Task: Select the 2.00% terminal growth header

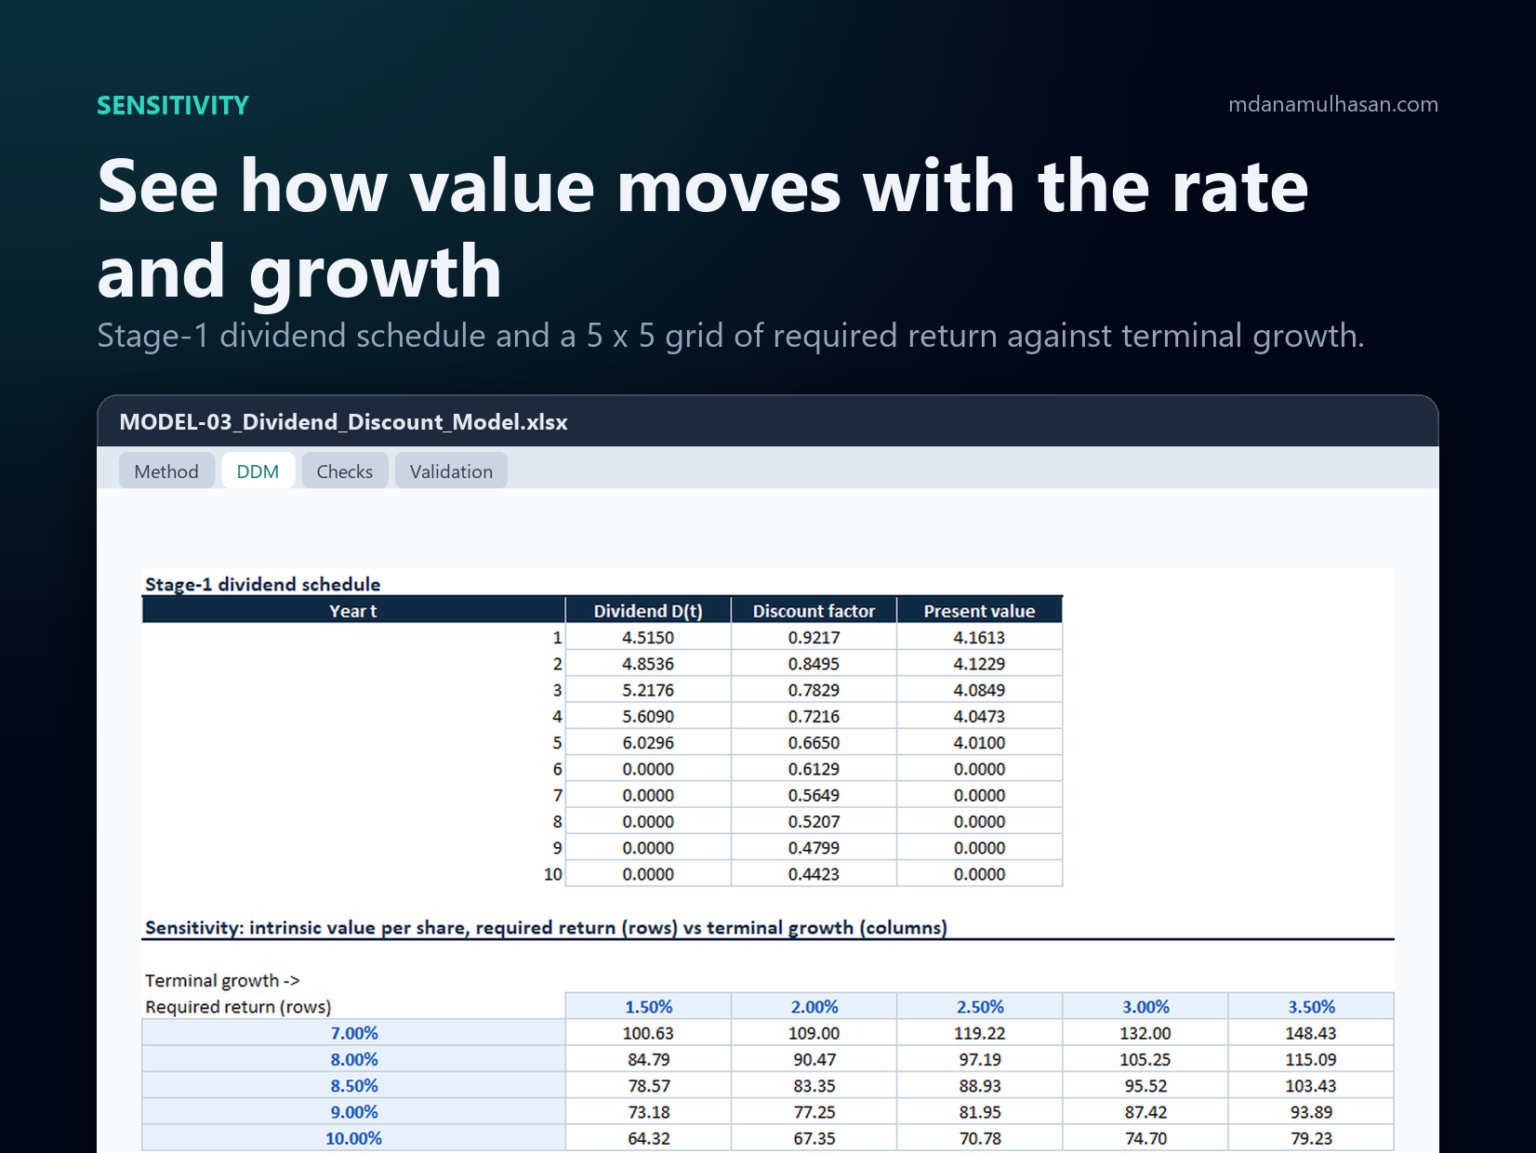Action: coord(814,1006)
